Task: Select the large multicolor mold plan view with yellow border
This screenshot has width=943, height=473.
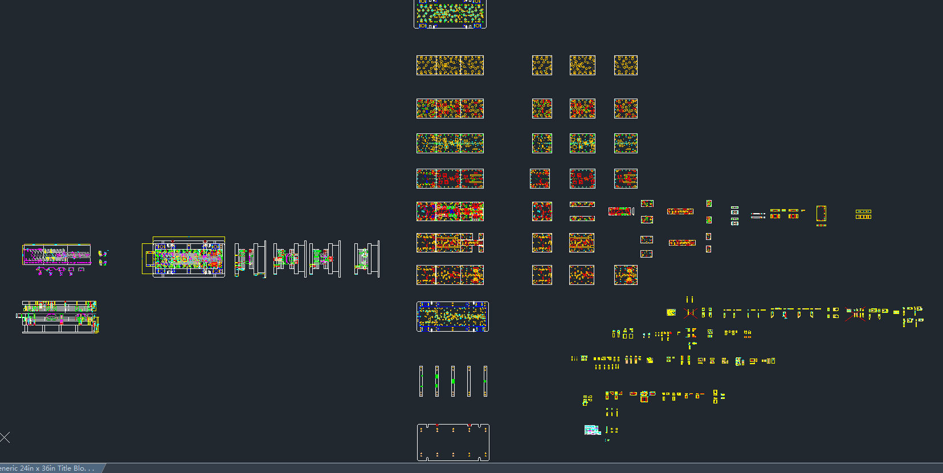Action: coord(189,258)
